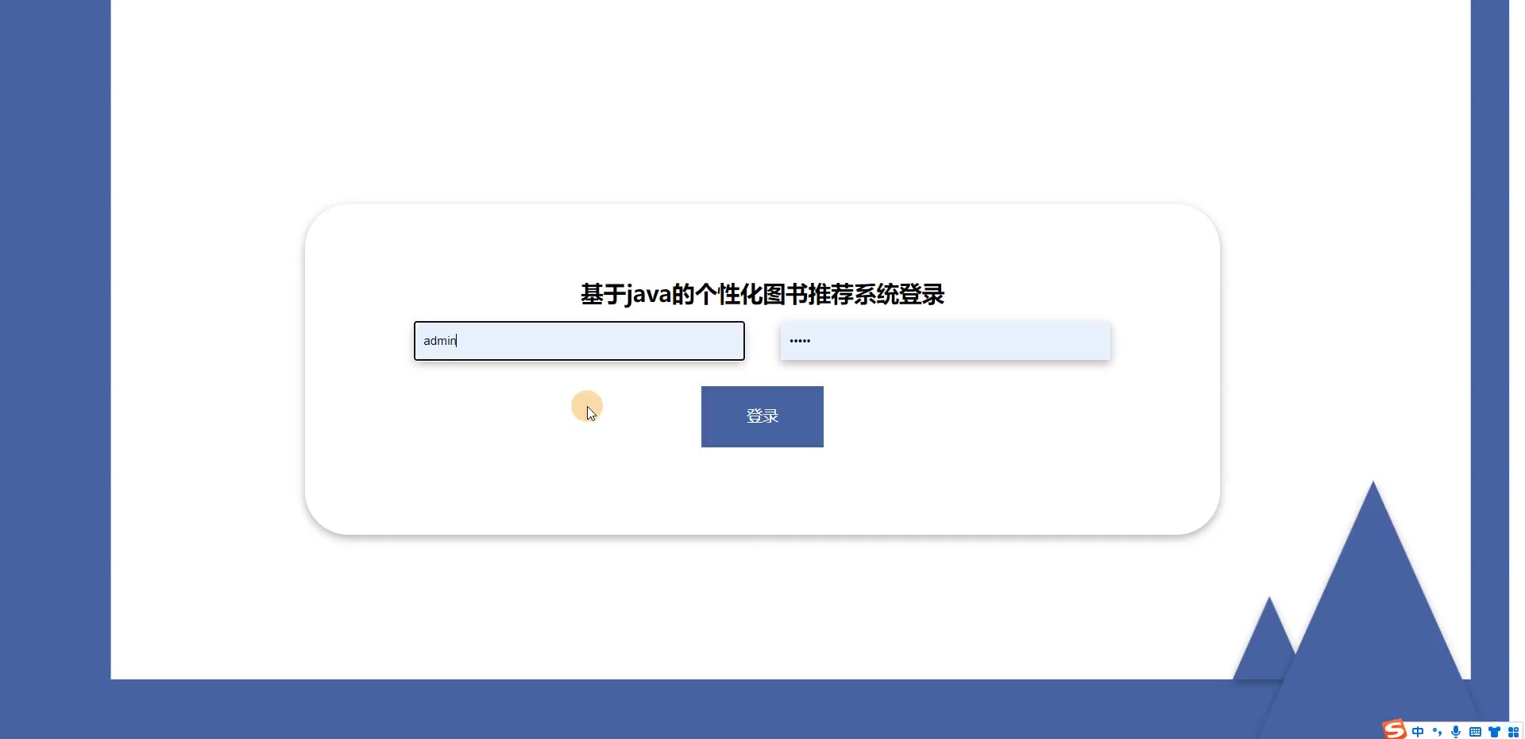The width and height of the screenshot is (1525, 739).
Task: Switch punctuation mode in IME bar
Action: pyautogui.click(x=1437, y=732)
